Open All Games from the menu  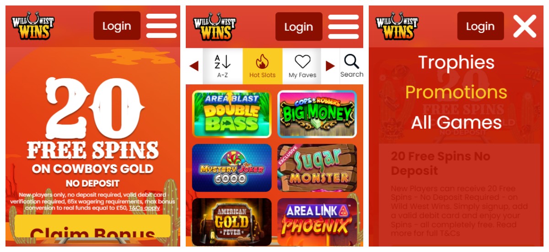click(456, 122)
